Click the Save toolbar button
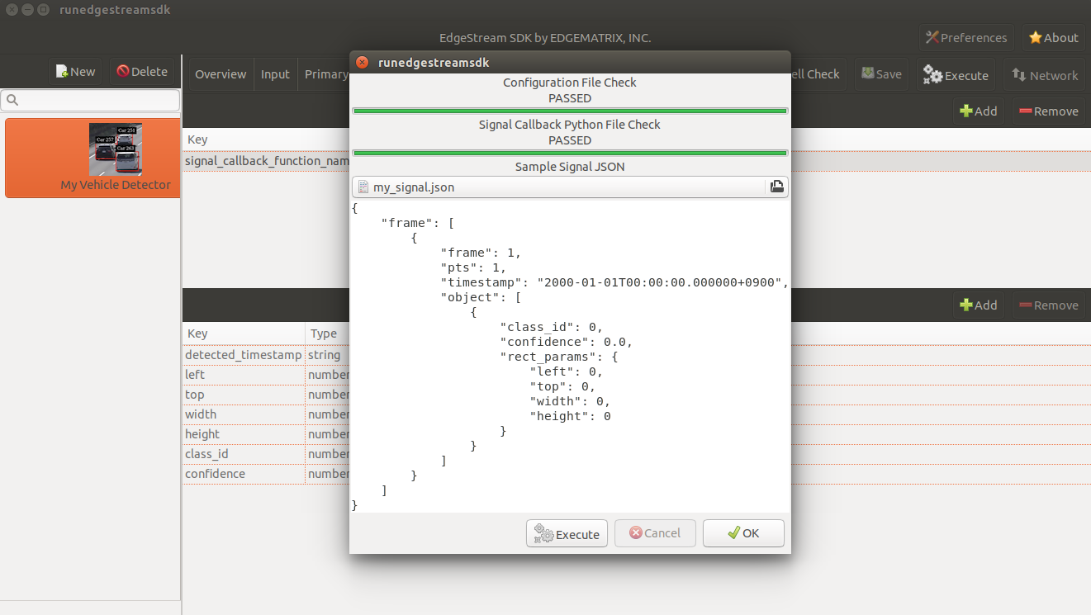Viewport: 1091px width, 615px height. point(881,73)
